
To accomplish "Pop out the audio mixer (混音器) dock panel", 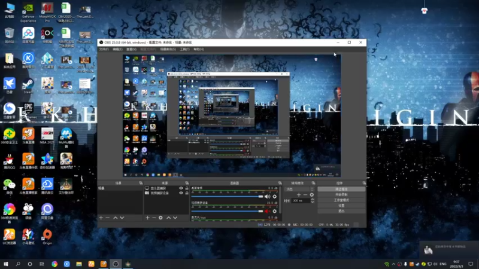I will click(x=280, y=183).
